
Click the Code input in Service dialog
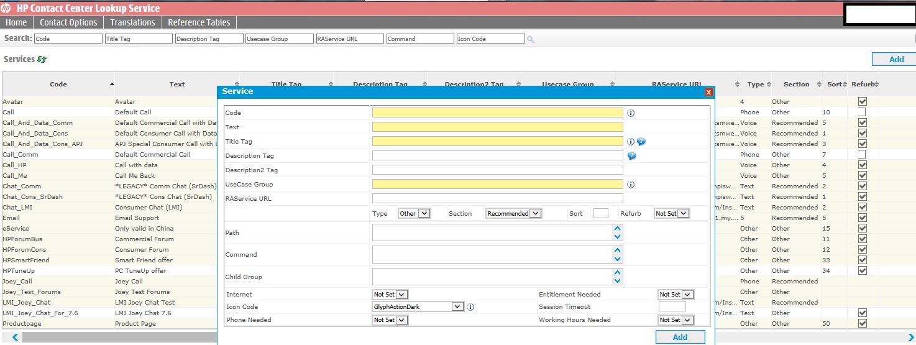point(497,113)
